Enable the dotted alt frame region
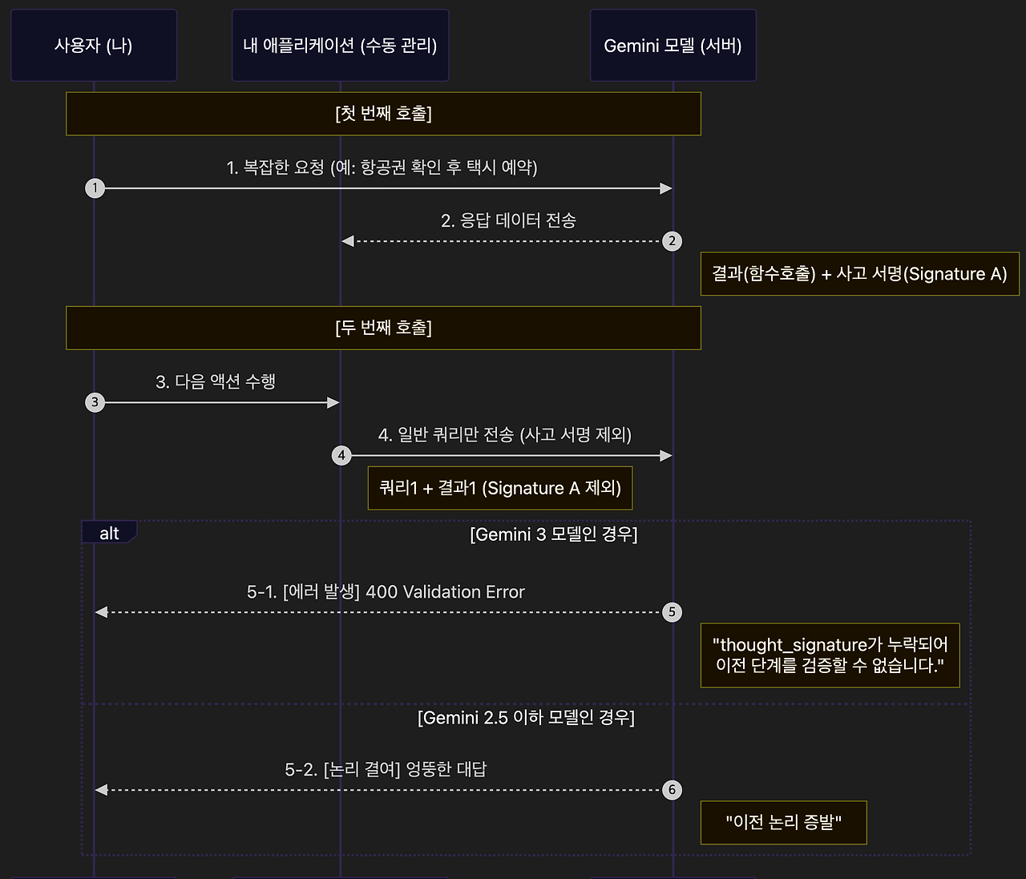The width and height of the screenshot is (1026, 879). [525, 689]
